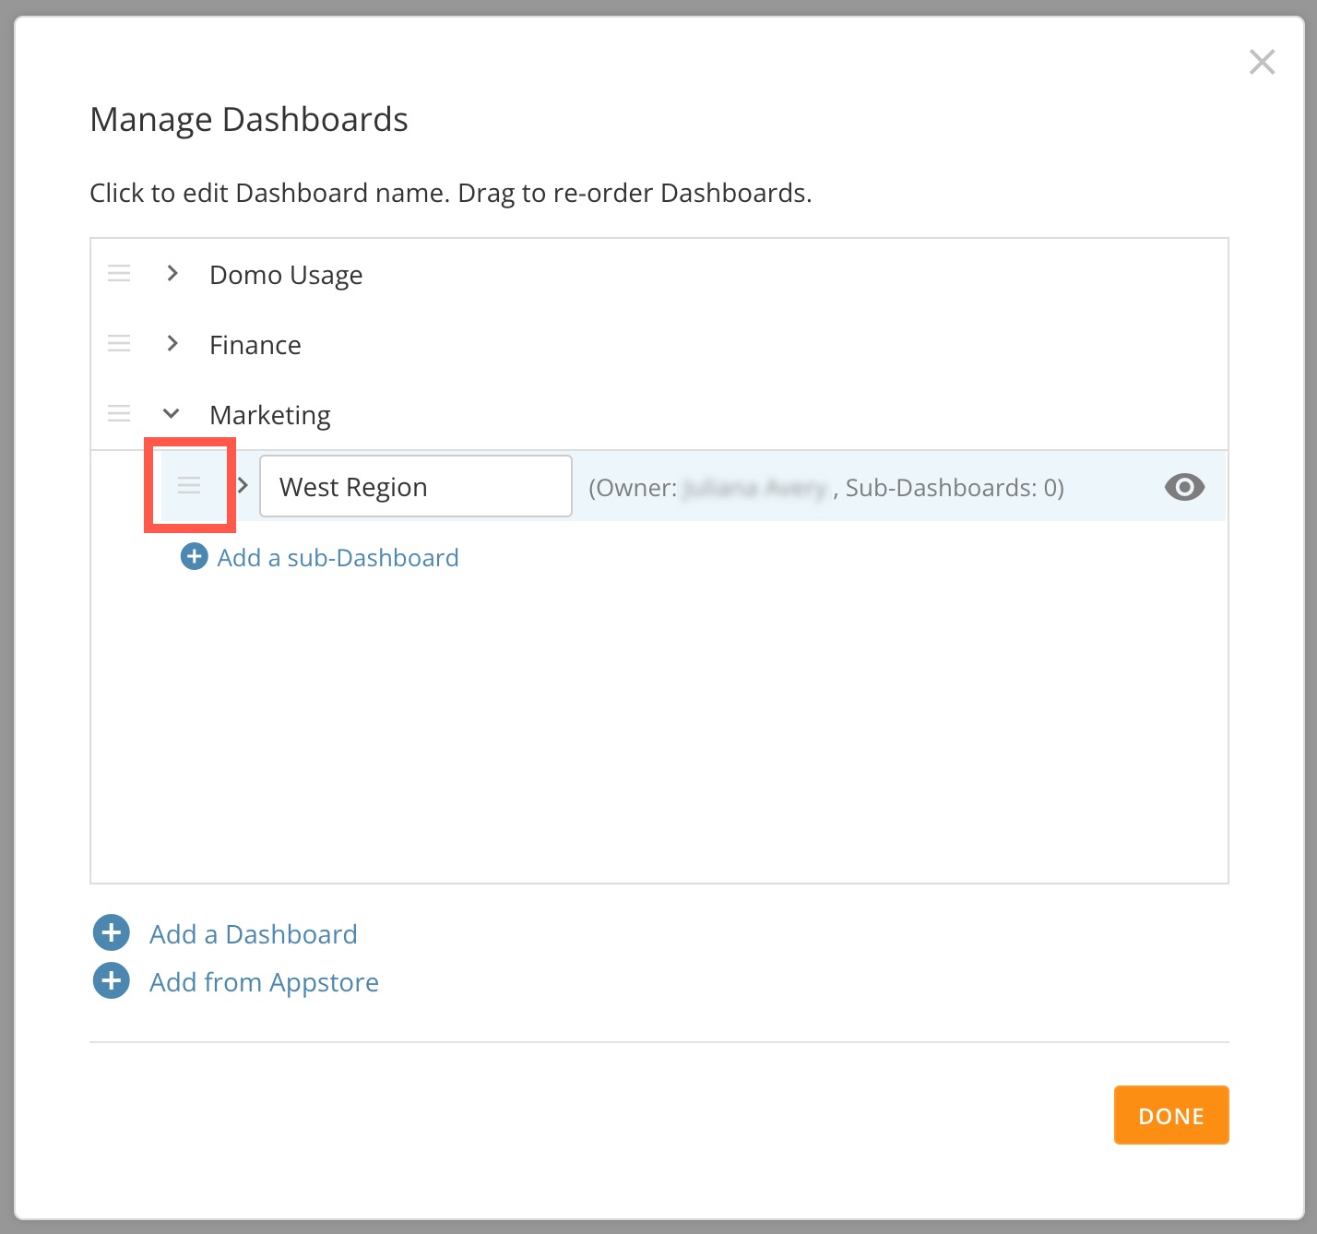
Task: Click the plus icon for Add a sub-Dashboard
Action: point(194,557)
